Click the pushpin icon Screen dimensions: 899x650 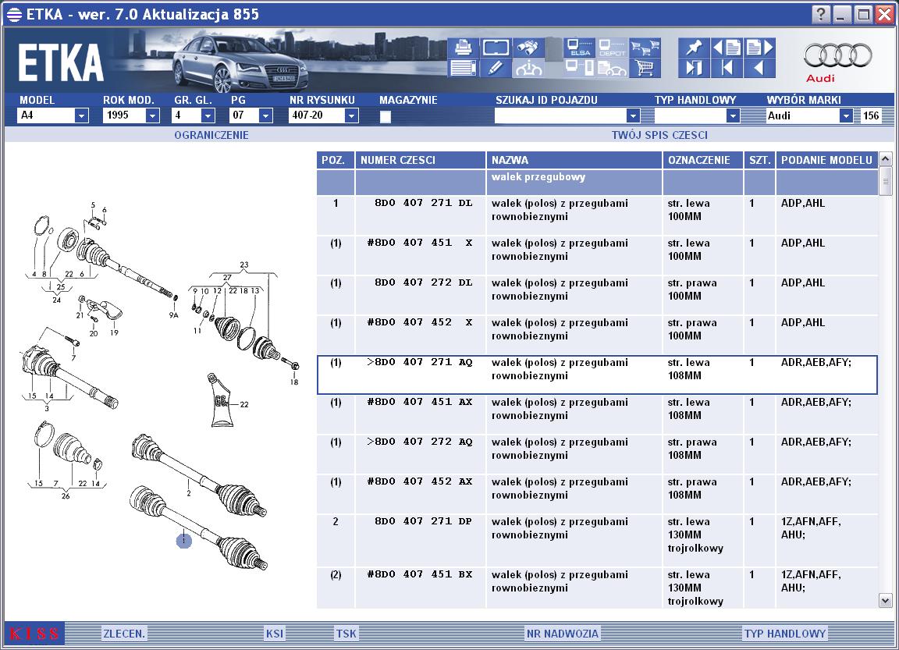click(x=694, y=48)
